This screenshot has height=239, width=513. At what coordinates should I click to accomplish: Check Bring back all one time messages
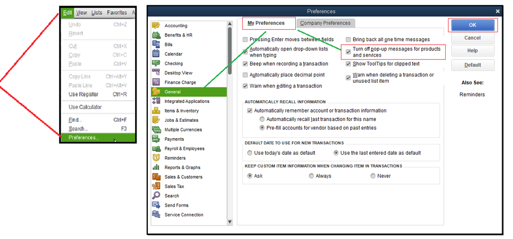click(348, 40)
